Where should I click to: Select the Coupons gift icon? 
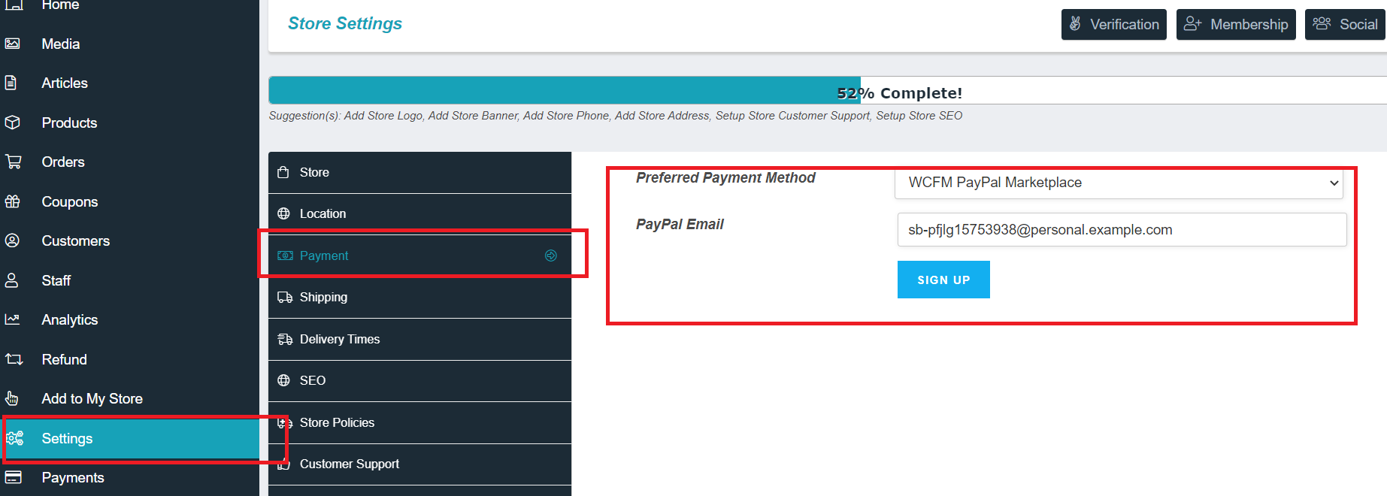(x=14, y=201)
